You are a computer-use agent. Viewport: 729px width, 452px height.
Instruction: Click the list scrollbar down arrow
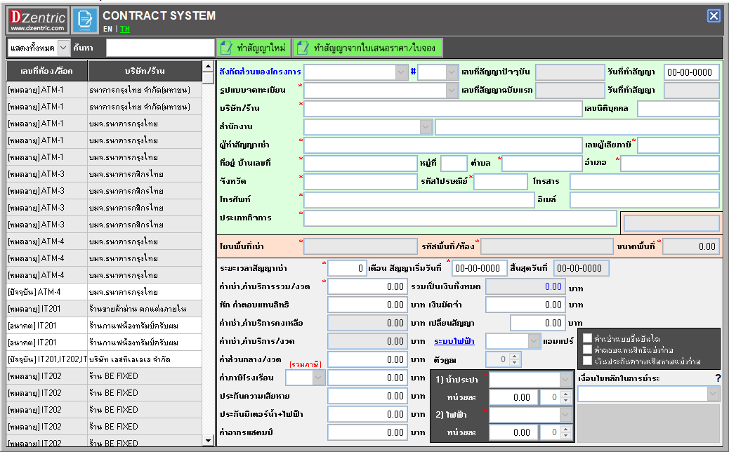pyautogui.click(x=208, y=441)
